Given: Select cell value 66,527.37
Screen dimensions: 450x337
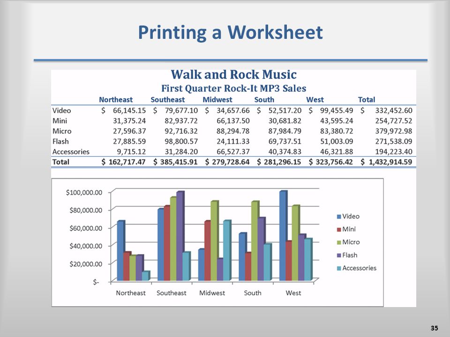Looking at the screenshot, I should click(233, 152).
